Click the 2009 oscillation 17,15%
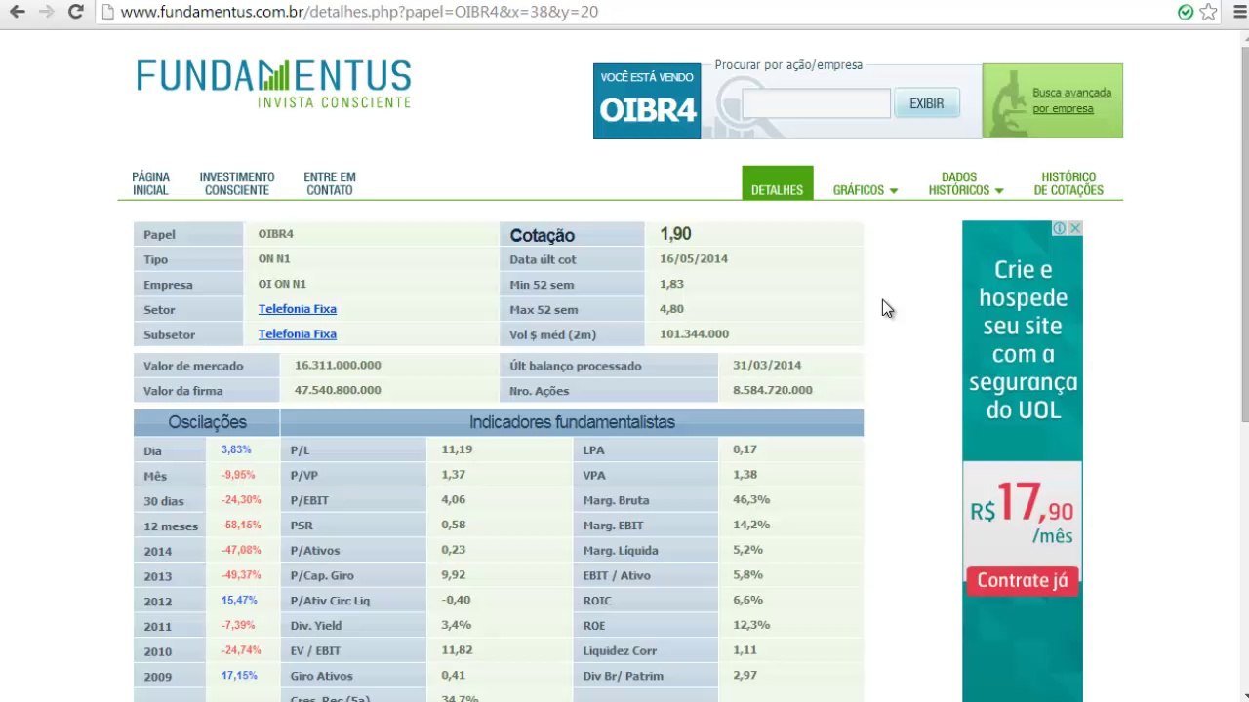Viewport: 1249px width, 702px height. point(237,676)
